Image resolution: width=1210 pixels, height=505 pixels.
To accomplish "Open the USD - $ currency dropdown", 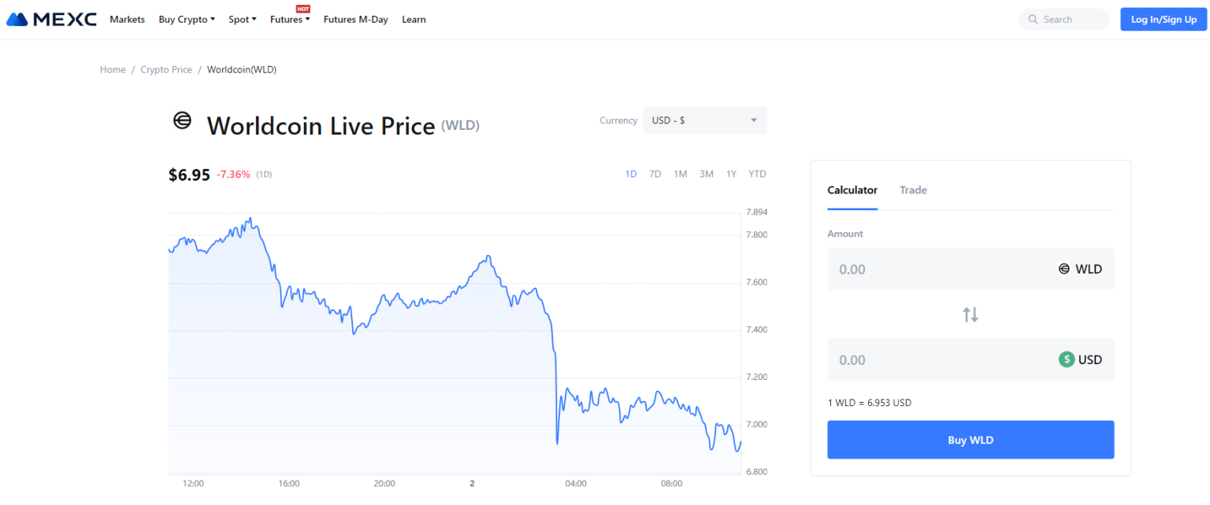I will (703, 120).
